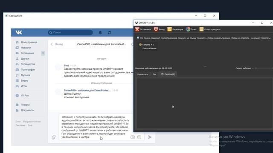
Task: Send the message with arrow icon
Action: (150, 137)
